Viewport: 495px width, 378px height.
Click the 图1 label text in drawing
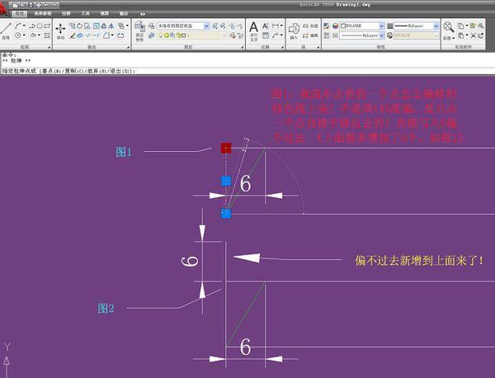pos(124,152)
